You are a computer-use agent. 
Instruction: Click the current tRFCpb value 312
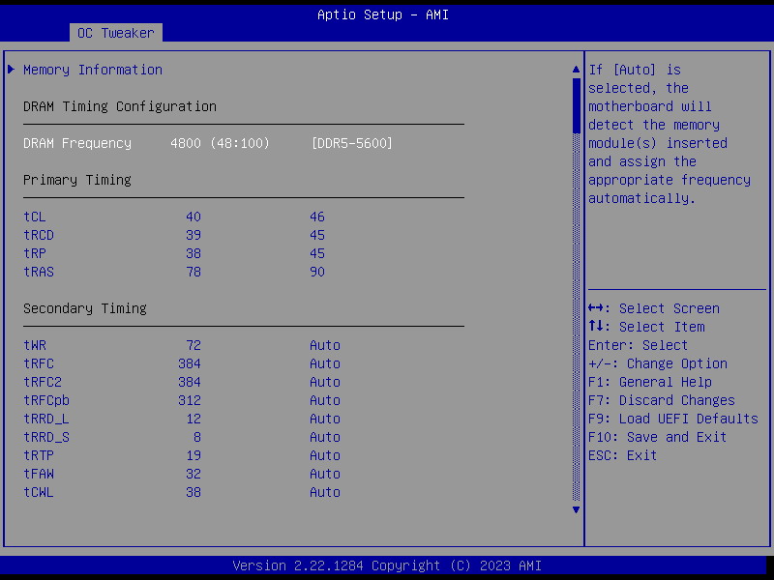[190, 400]
